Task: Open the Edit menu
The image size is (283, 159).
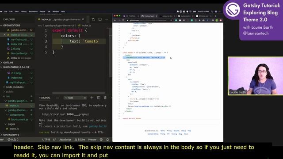Action: click(x=11, y=11)
